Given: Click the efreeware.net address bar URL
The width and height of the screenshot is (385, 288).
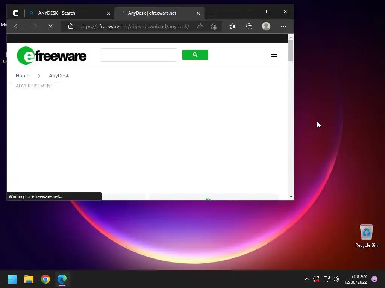Looking at the screenshot, I should tap(134, 27).
